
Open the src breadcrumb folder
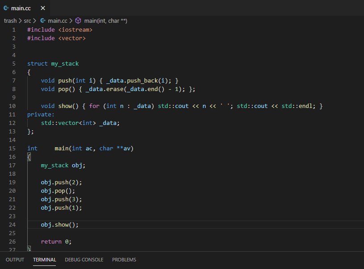(x=27, y=21)
